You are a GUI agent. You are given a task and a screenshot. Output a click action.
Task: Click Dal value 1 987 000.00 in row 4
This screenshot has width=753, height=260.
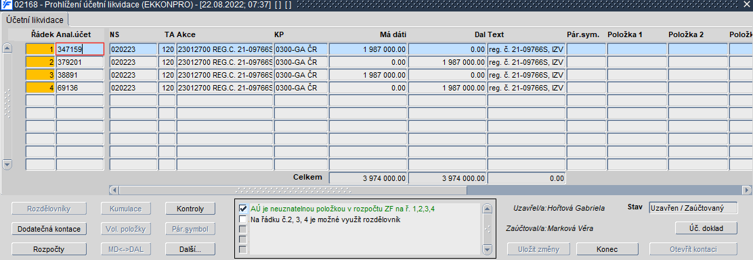(x=448, y=88)
